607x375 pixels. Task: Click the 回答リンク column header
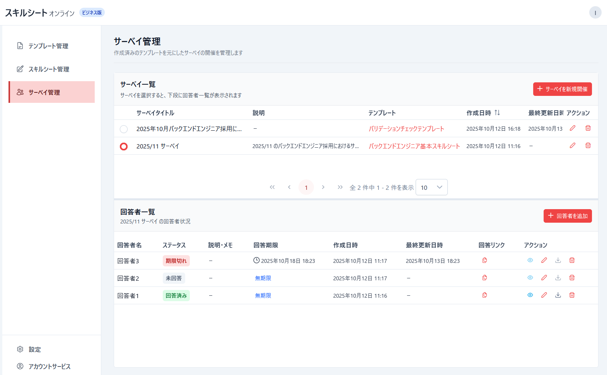coord(492,245)
